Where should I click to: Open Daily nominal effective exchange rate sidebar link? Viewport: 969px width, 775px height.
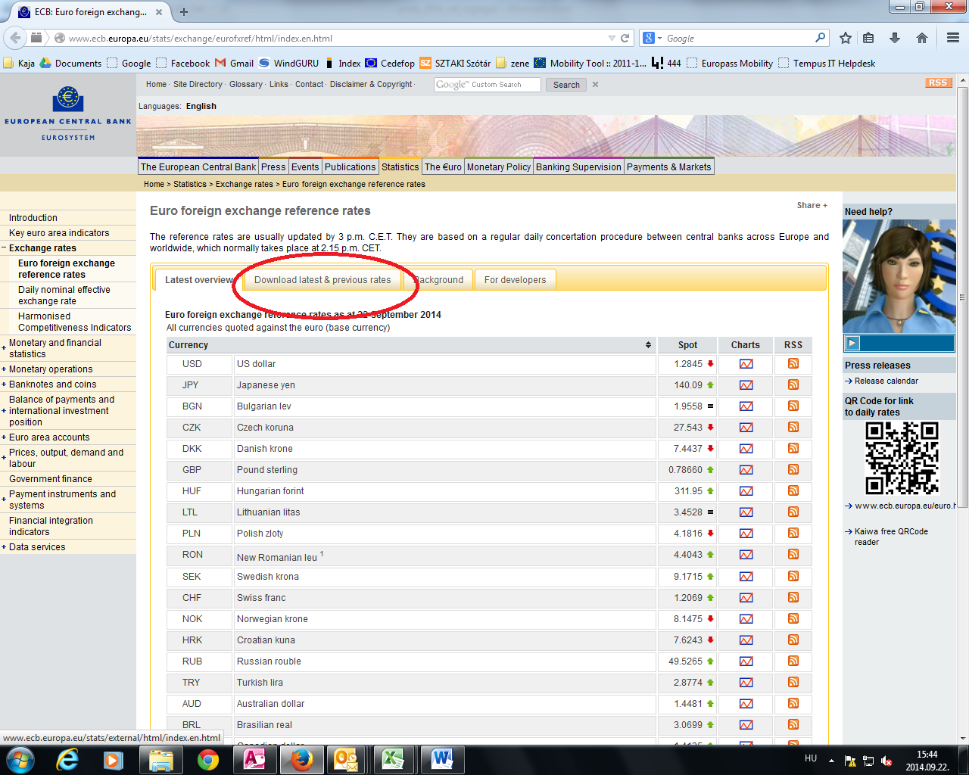point(64,295)
